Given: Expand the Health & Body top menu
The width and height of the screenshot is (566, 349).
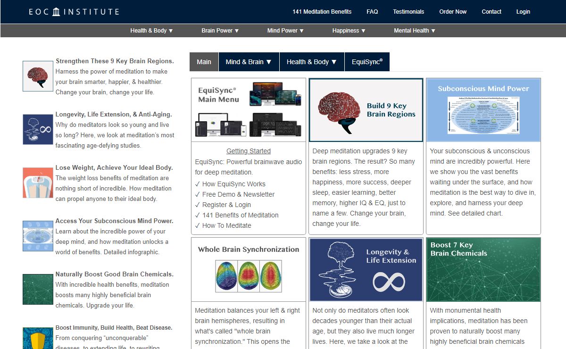Looking at the screenshot, I should click(x=152, y=31).
